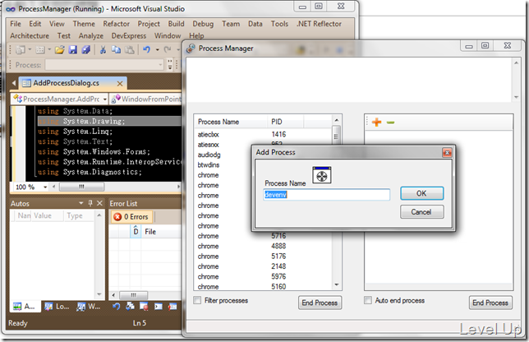Image resolution: width=529 pixels, height=342 pixels.
Task: Open the 100 % zoom dropdown
Action: [x=45, y=187]
